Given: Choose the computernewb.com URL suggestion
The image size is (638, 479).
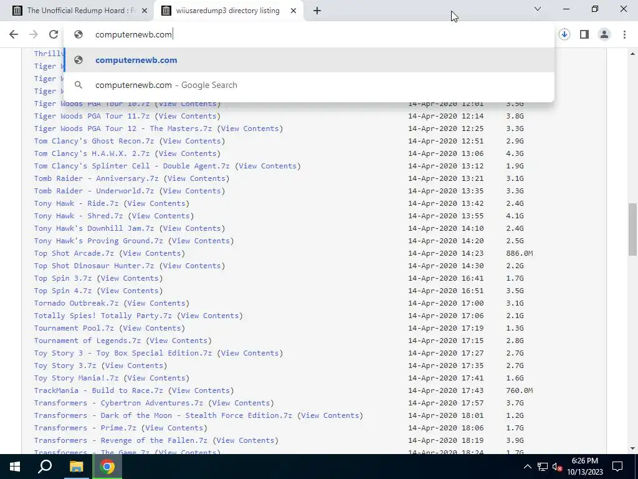Looking at the screenshot, I should pos(309,60).
